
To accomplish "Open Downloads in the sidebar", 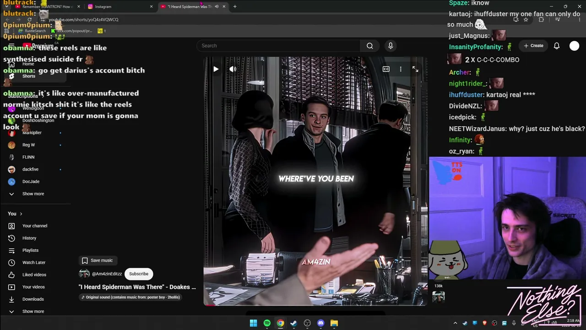I will 35,299.
